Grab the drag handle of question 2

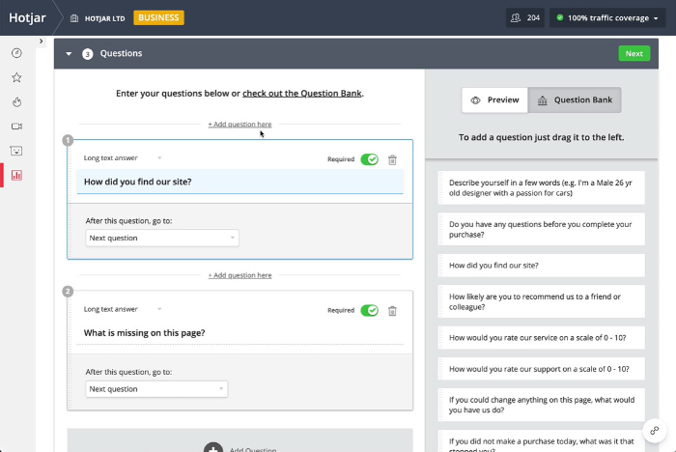tap(70, 352)
